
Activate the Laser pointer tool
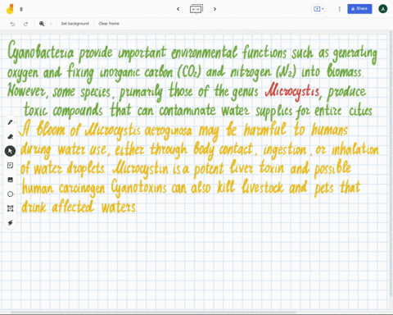[x=10, y=223]
